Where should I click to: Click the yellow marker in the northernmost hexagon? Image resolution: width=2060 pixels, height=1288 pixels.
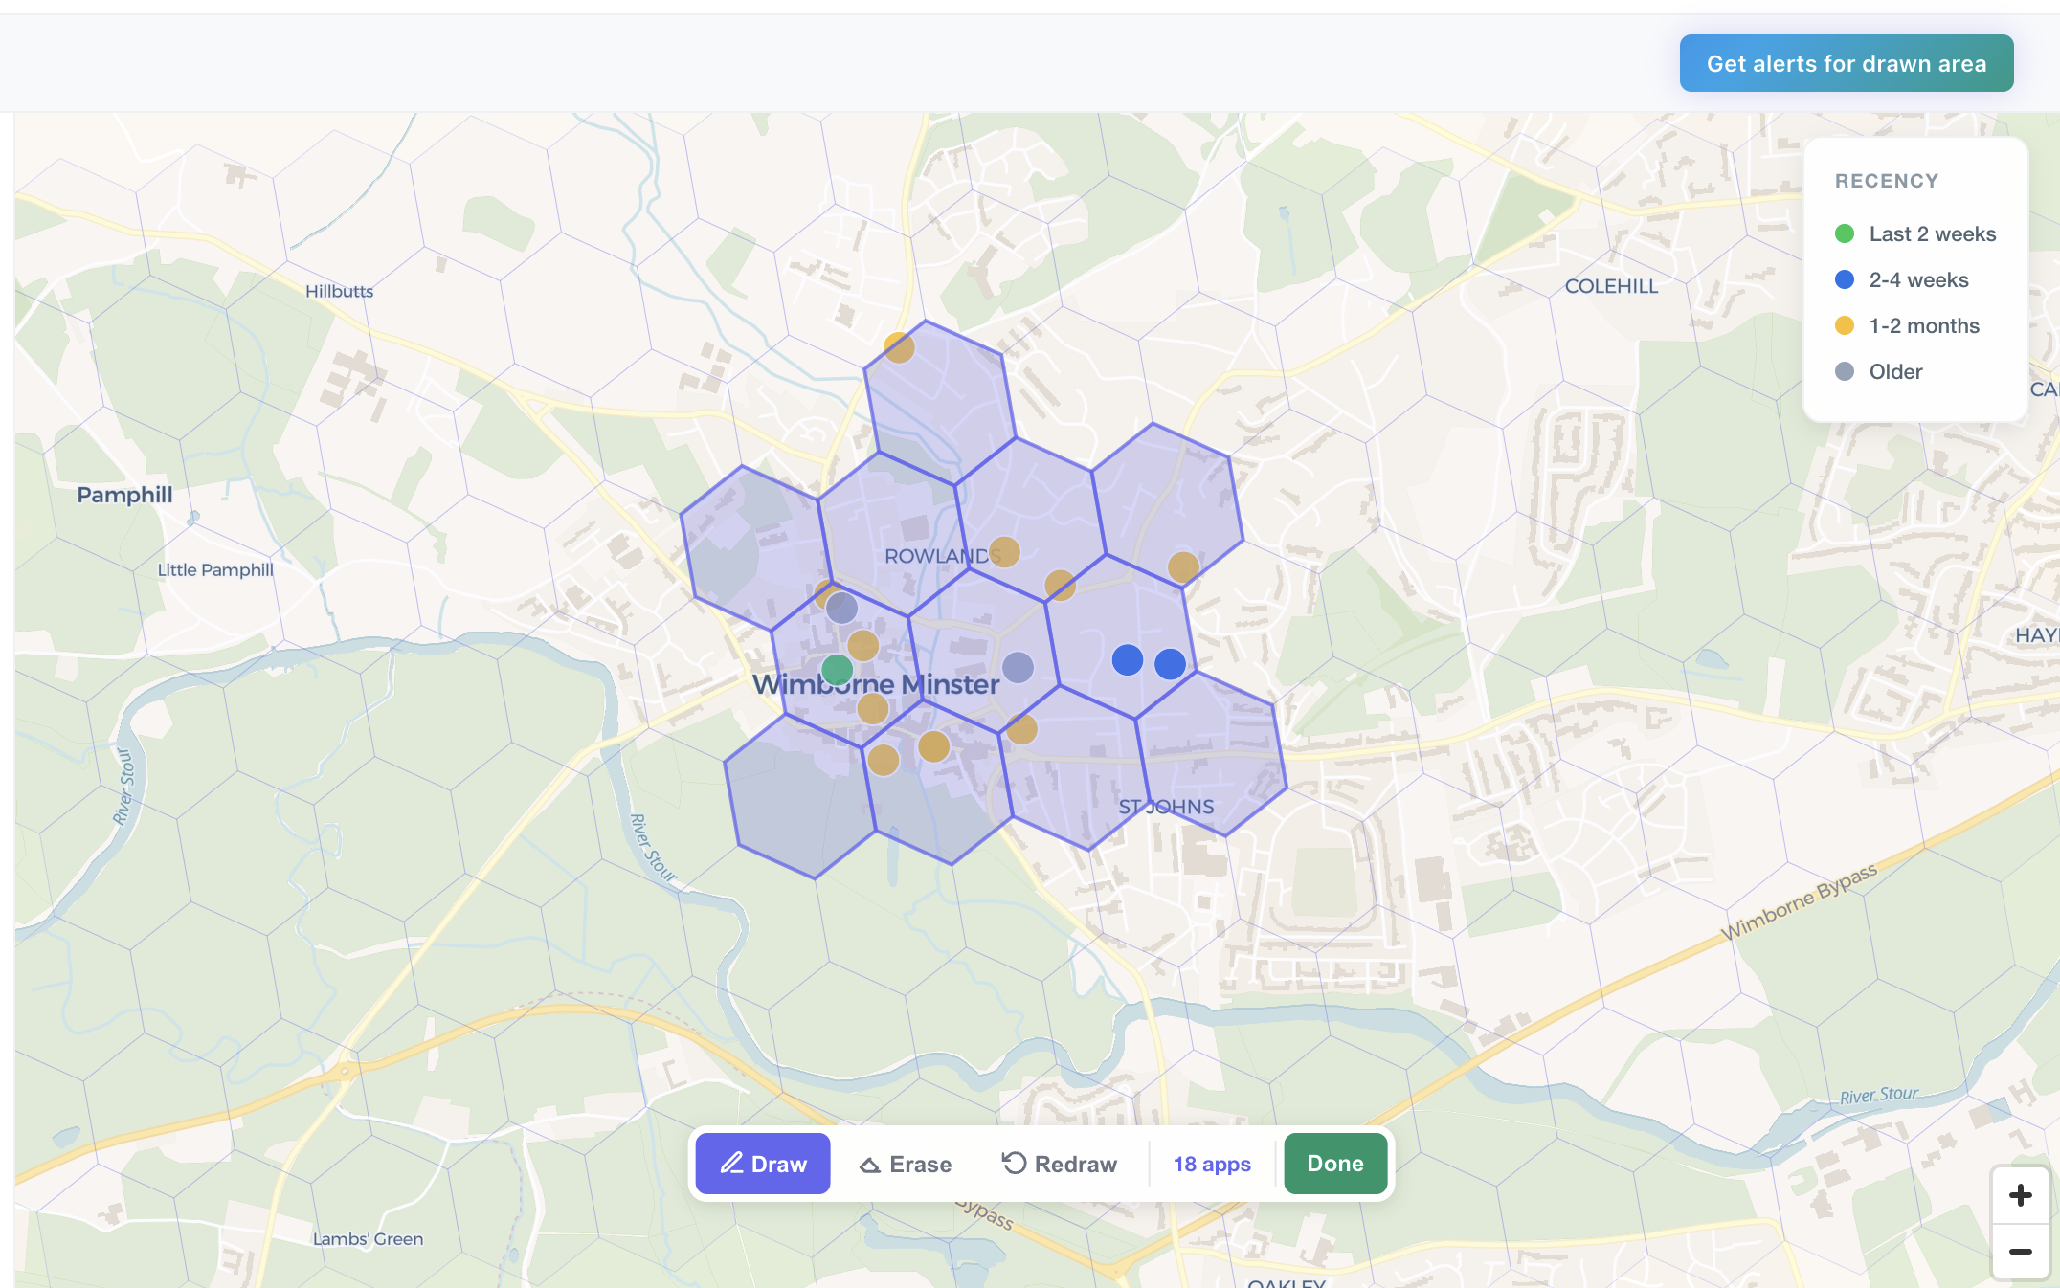[899, 347]
